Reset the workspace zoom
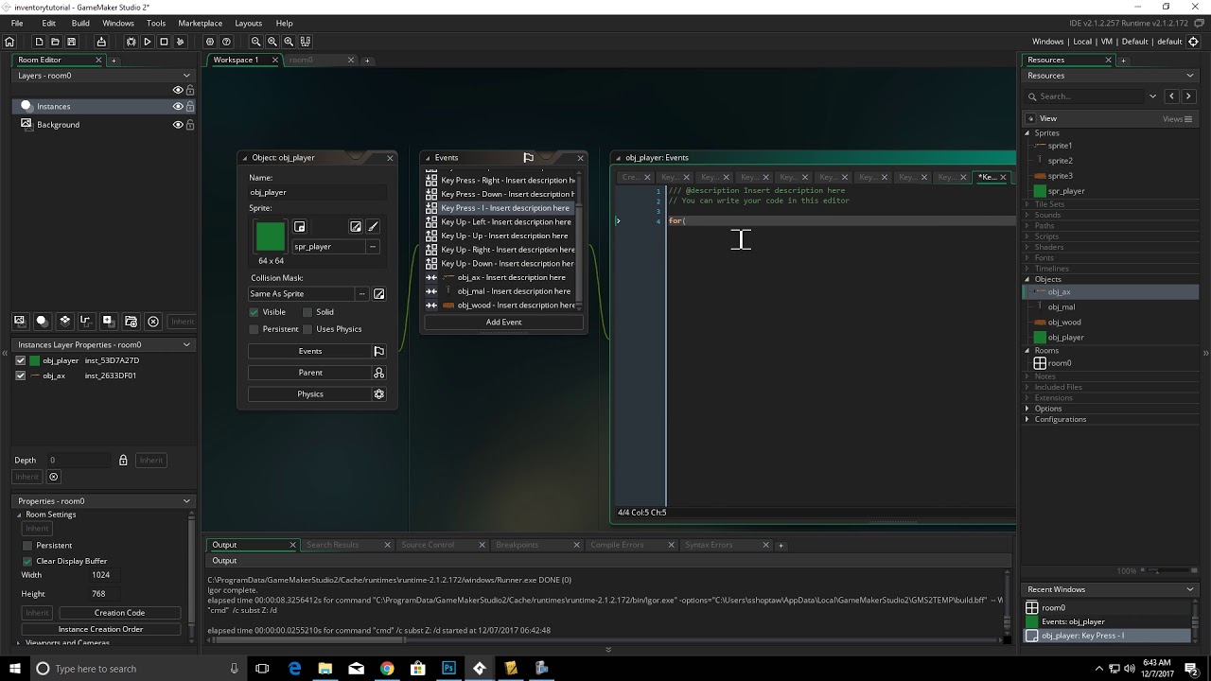Screen dimensions: 1211x681 272,42
